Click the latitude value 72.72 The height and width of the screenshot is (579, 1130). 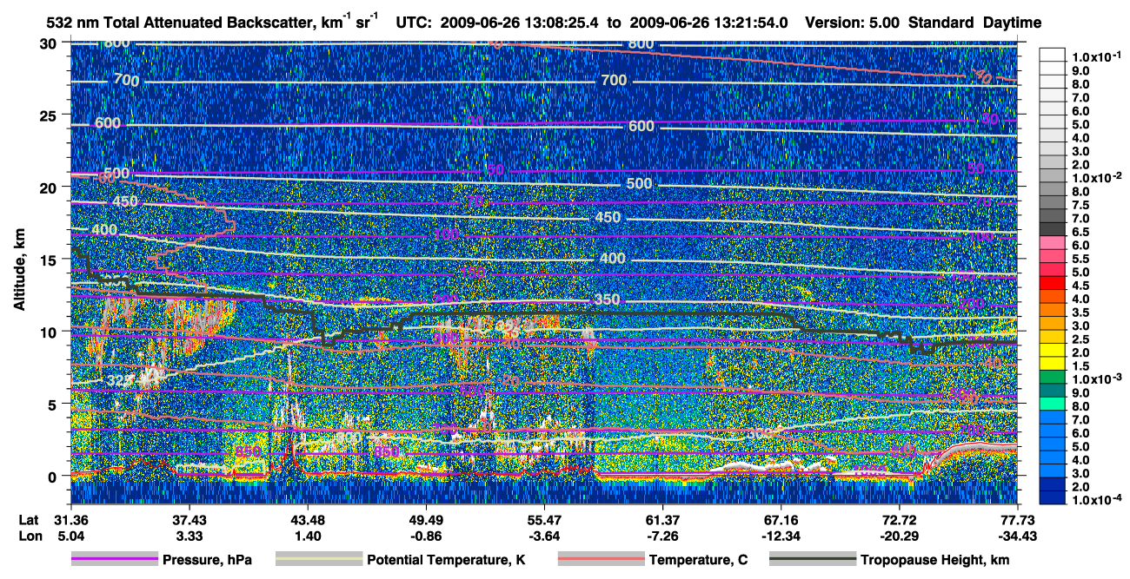click(899, 520)
